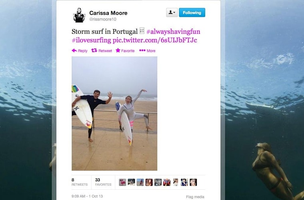This screenshot has width=304, height=200.
Task: Click the Favorite star icon
Action: click(x=118, y=50)
